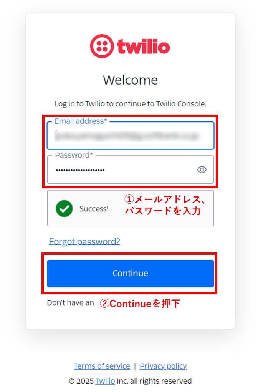Follow the Twilio link in the copyright line

(105, 381)
